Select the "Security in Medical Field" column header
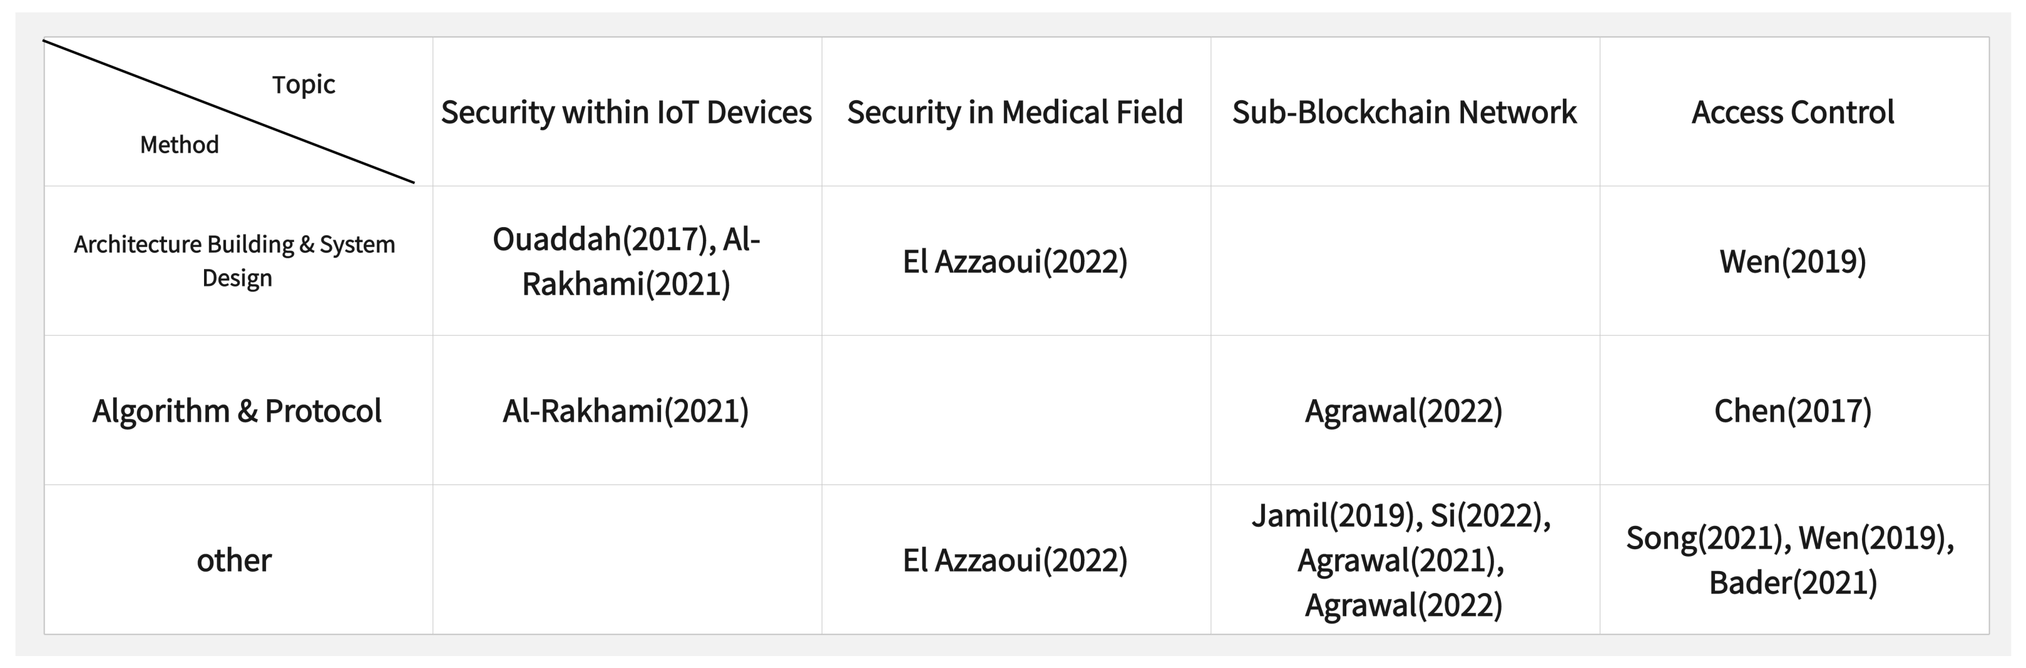This screenshot has width=2026, height=668. click(x=1015, y=113)
